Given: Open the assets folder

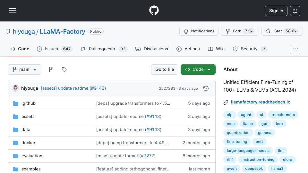Looking at the screenshot, I should [28, 117].
